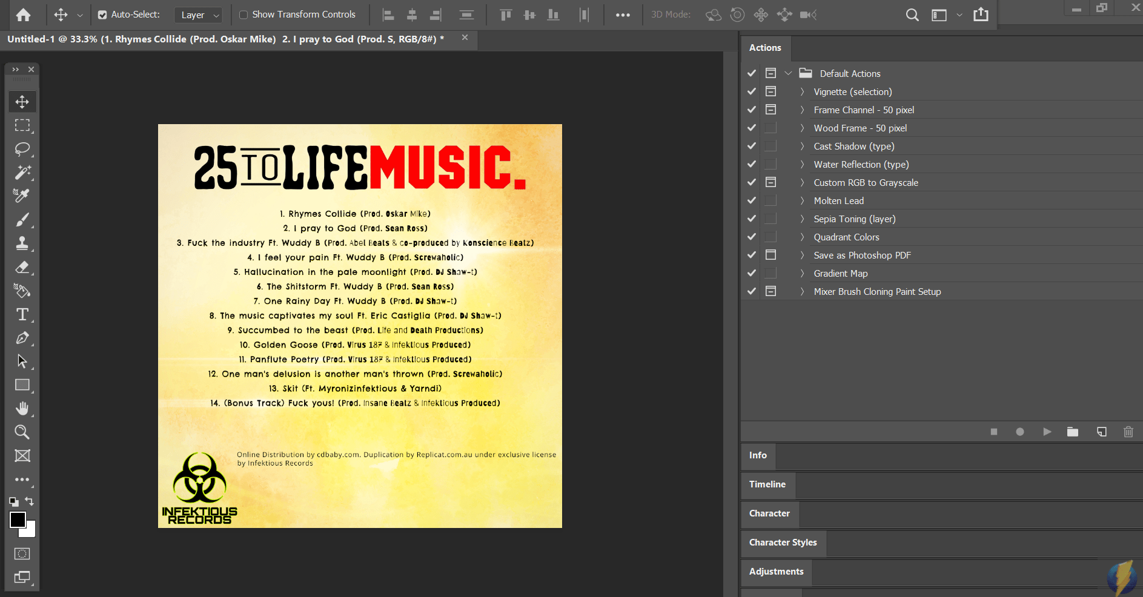Screen dimensions: 1143x597
Task: Select the Rectangular Marquee tool
Action: click(x=22, y=125)
